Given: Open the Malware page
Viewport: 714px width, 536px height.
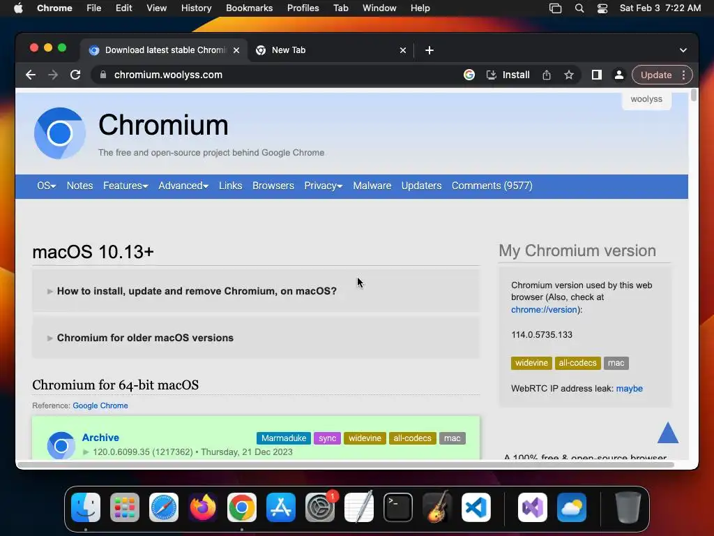Looking at the screenshot, I should (x=372, y=186).
